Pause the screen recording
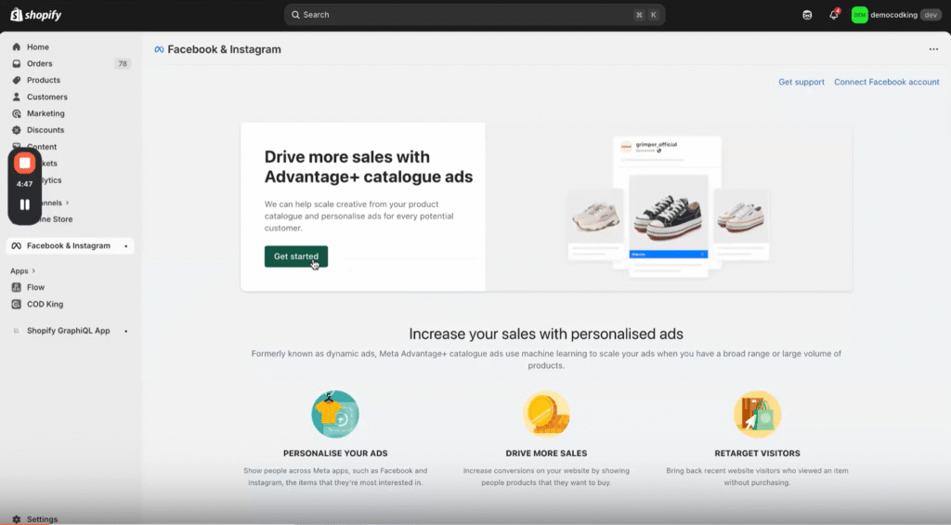This screenshot has width=951, height=525. point(25,204)
